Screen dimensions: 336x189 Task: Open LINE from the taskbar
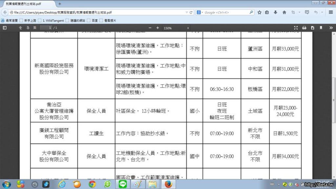pos(123,184)
